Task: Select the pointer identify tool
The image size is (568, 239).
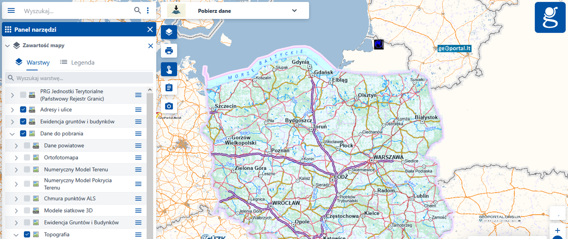Action: [169, 69]
